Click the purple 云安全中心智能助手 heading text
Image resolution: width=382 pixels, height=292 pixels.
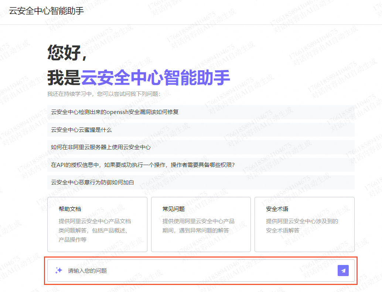click(155, 78)
